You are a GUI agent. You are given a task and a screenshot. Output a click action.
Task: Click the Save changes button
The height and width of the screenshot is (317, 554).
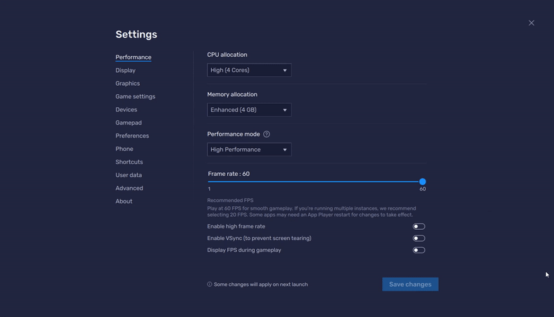[410, 284]
